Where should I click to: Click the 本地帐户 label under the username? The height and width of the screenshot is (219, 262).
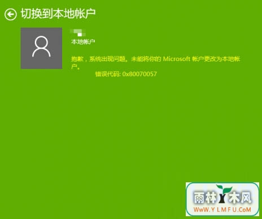[83, 42]
